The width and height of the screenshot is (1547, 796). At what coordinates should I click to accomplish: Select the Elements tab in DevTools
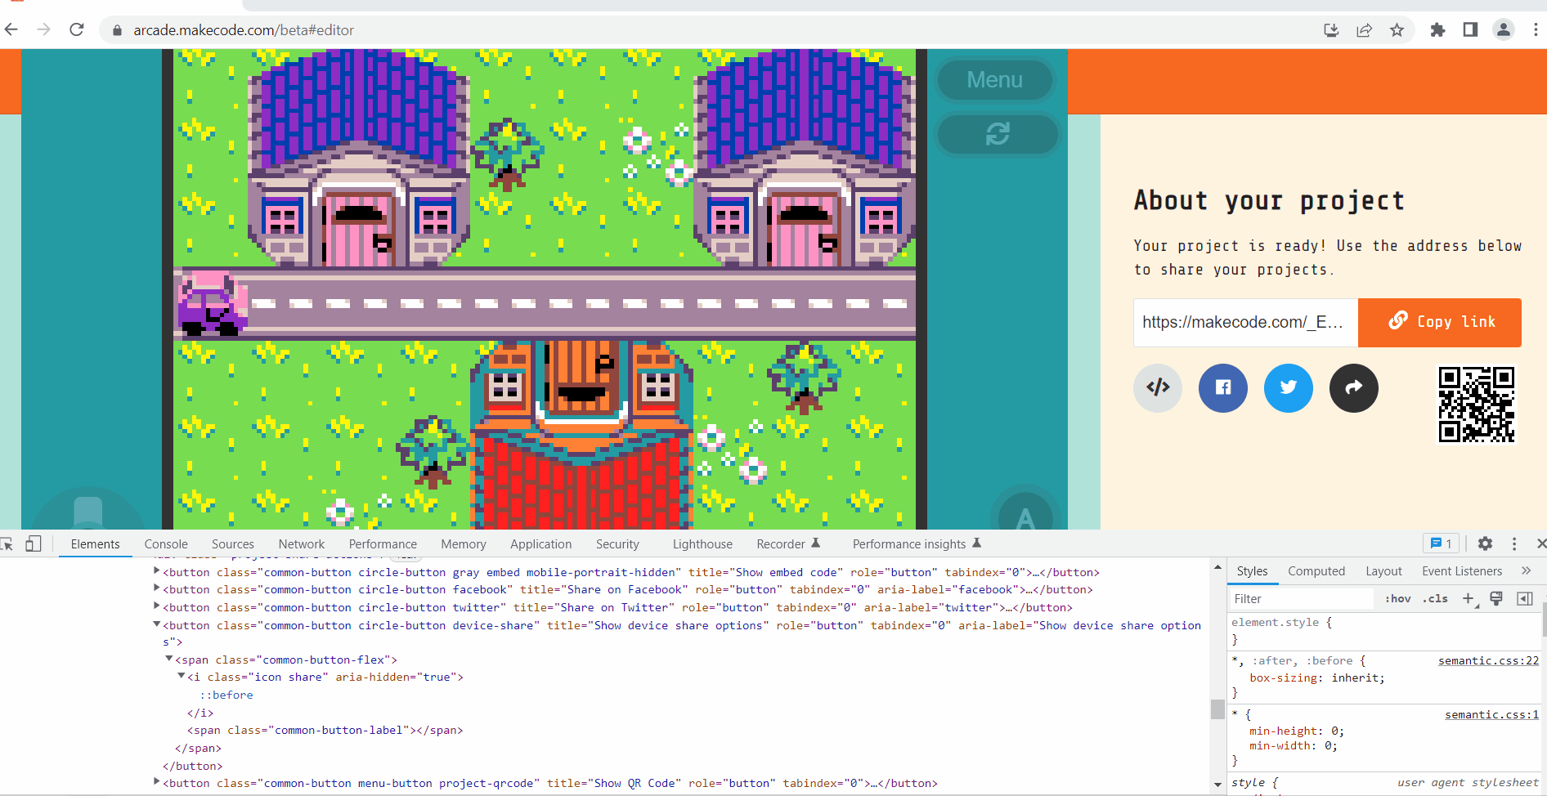95,544
